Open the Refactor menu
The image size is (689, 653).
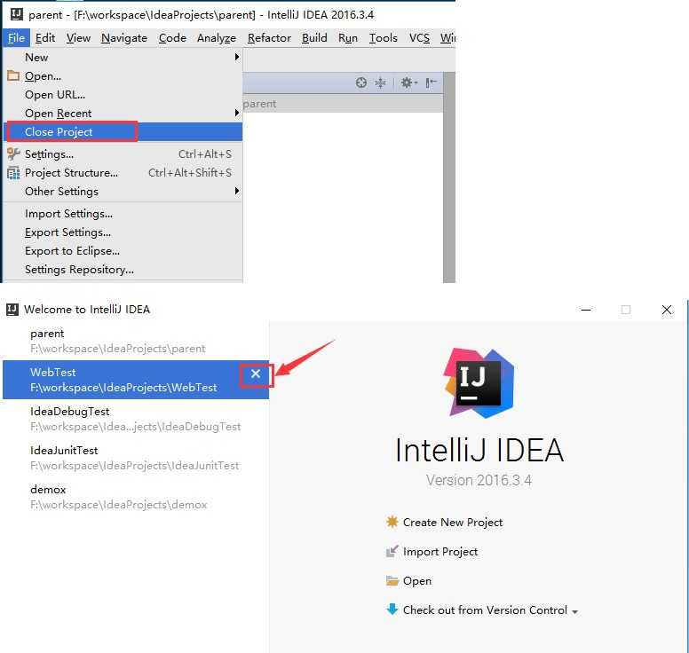pos(269,38)
